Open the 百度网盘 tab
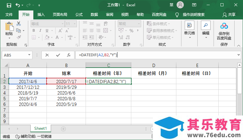The height and width of the screenshot is (140, 243). point(159,15)
